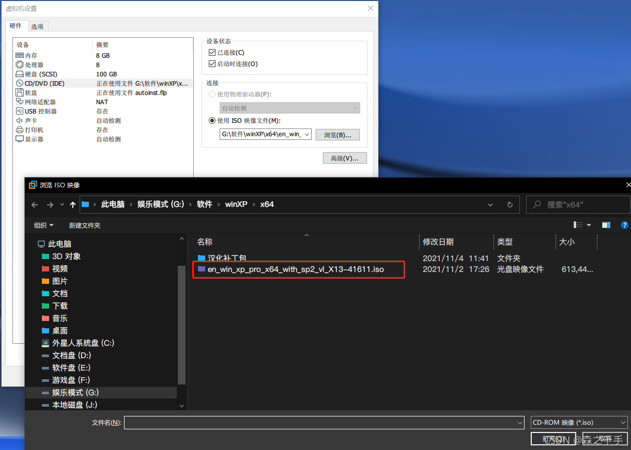Open the 组织 organize dropdown menu
Screen dimensions: 631x450
pos(43,226)
